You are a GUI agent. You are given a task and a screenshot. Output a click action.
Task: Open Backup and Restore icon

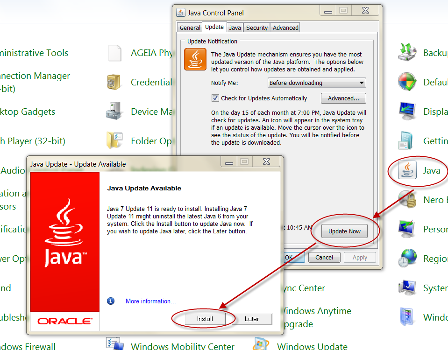click(x=407, y=52)
